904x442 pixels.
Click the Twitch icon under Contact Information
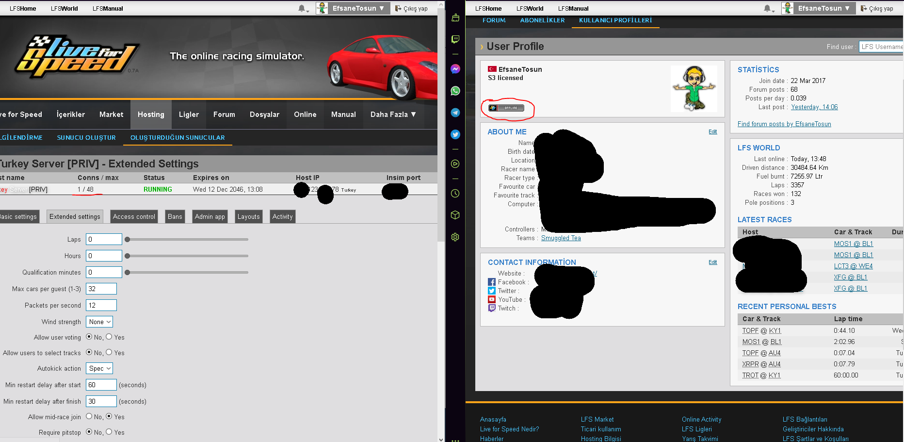click(x=492, y=308)
